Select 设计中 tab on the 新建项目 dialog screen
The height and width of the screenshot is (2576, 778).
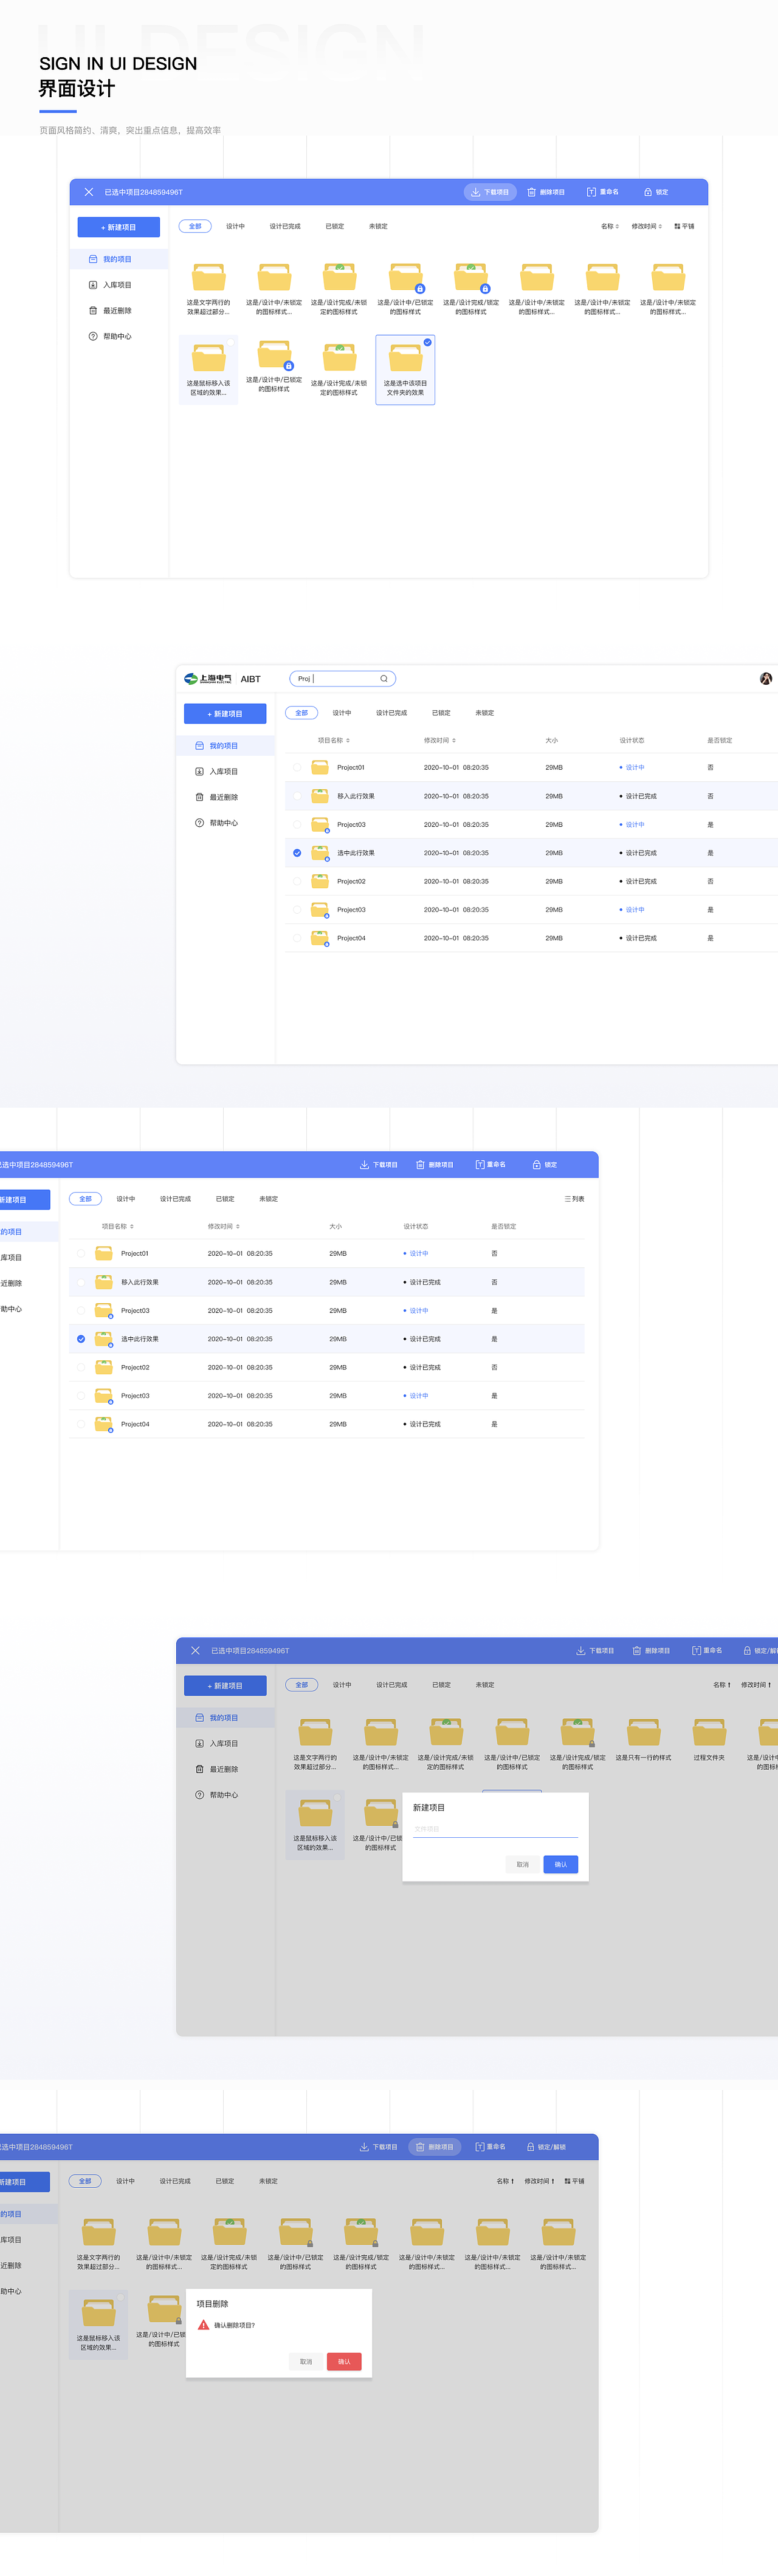(342, 1685)
